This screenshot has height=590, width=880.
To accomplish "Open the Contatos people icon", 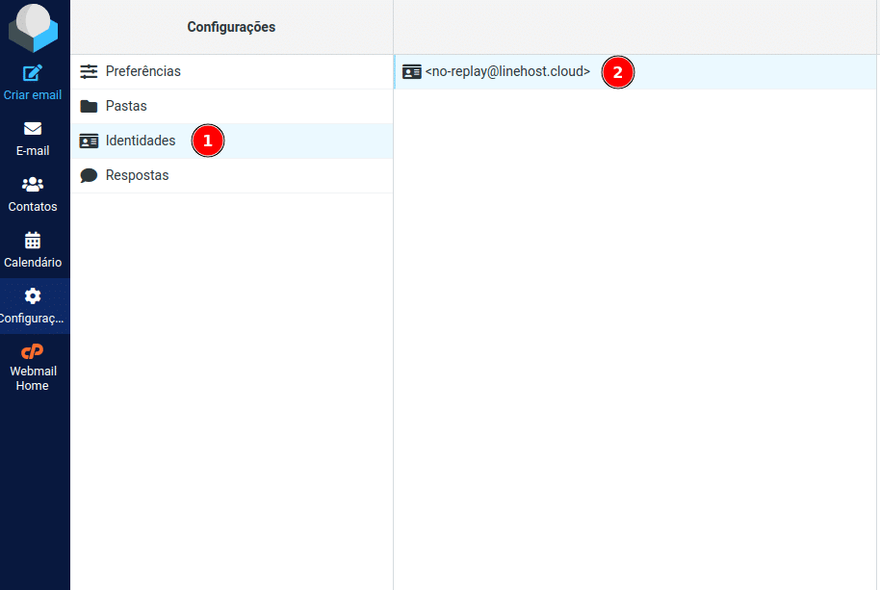I will [x=33, y=185].
